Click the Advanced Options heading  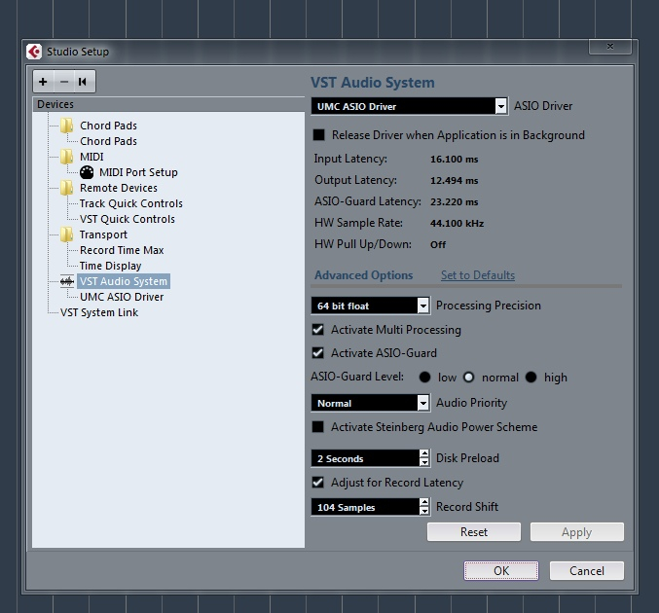pyautogui.click(x=363, y=275)
